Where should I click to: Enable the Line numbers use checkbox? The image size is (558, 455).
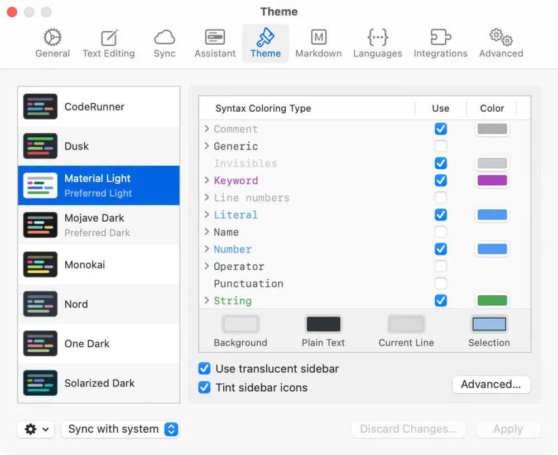(441, 198)
